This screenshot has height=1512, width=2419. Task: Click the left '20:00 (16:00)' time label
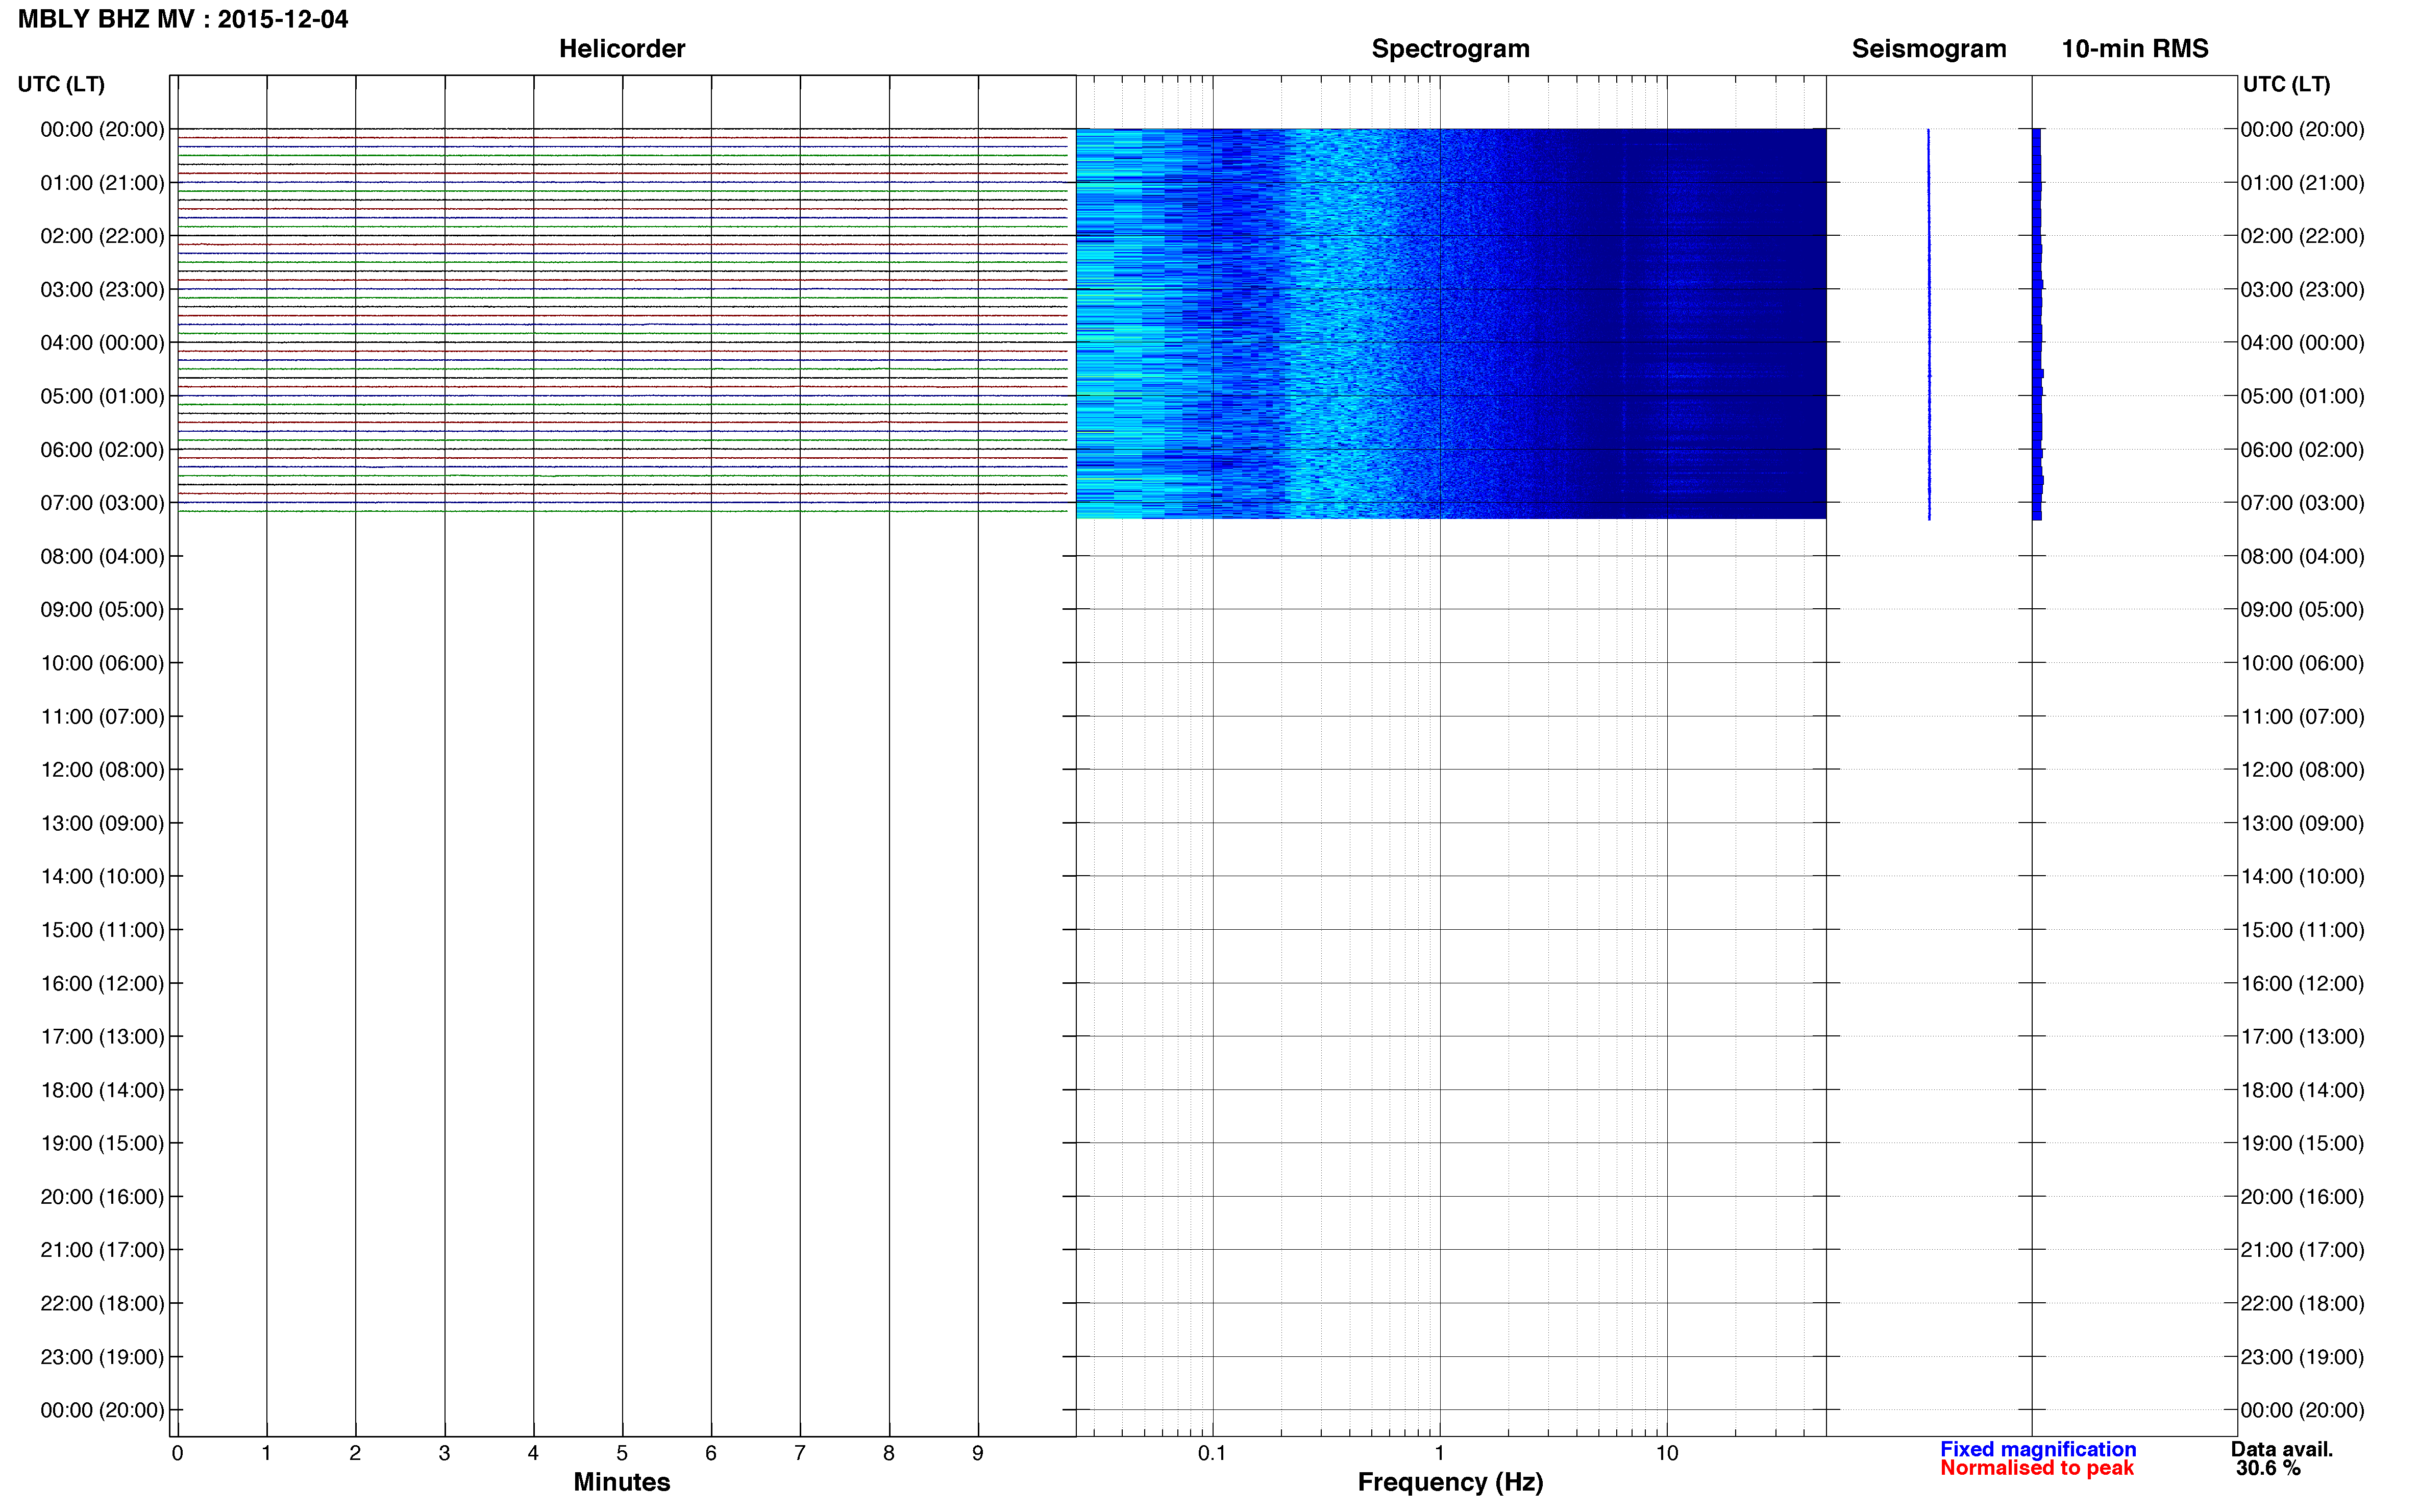coord(102,1197)
